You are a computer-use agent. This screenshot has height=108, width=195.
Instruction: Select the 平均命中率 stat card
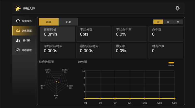(130, 34)
